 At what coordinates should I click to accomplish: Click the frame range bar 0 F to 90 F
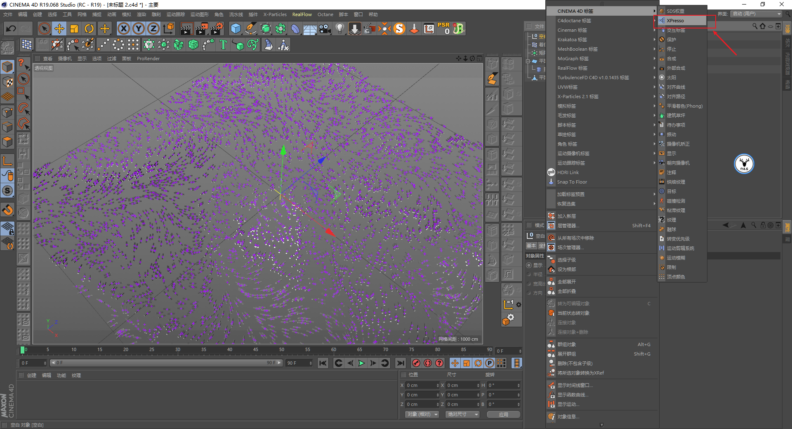point(166,363)
